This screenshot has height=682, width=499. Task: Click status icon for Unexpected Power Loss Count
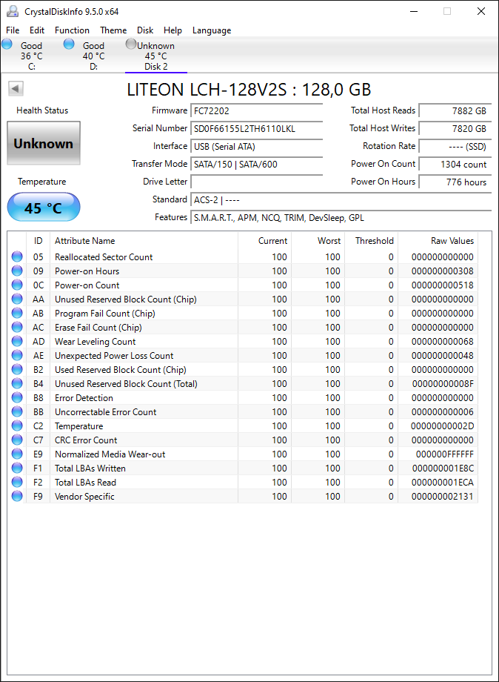17,355
